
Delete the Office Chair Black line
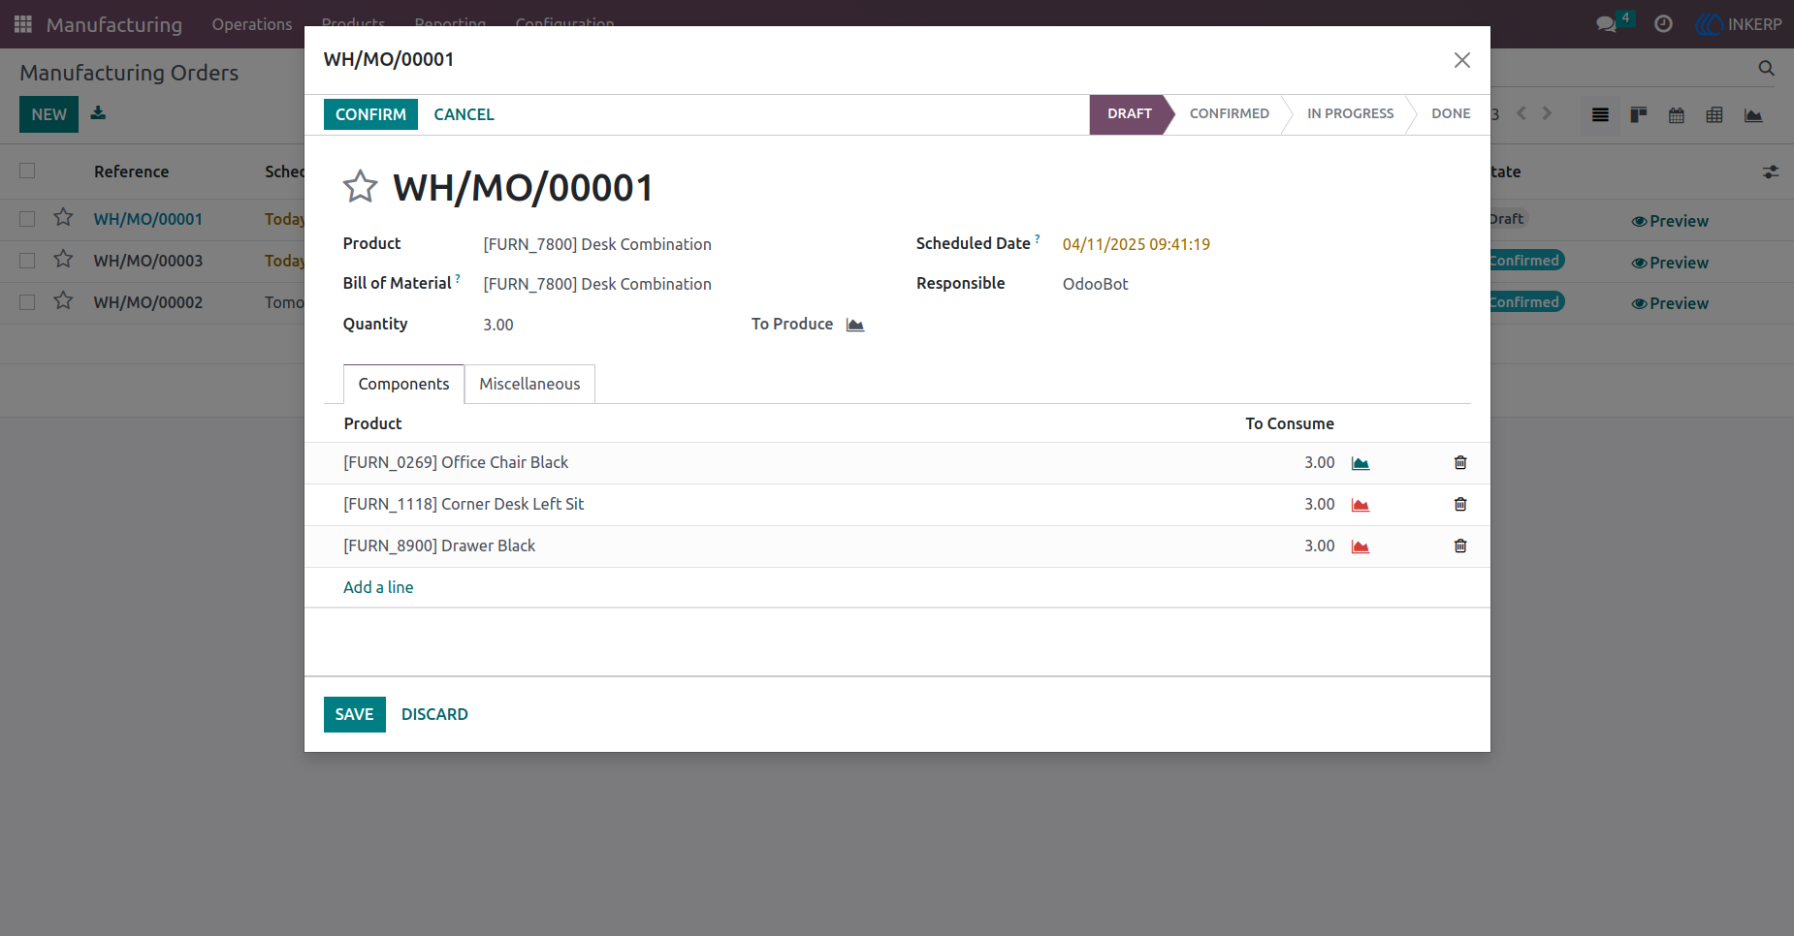pos(1460,462)
